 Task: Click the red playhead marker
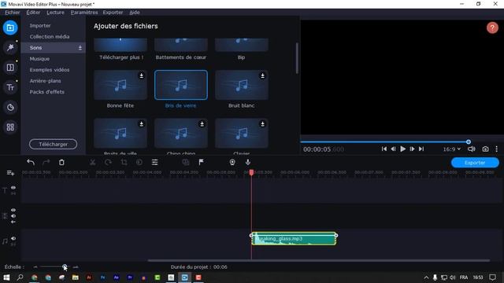[x=251, y=173]
